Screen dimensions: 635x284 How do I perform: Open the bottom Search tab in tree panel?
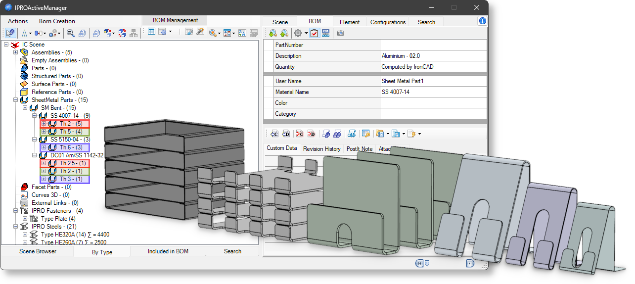tap(232, 251)
